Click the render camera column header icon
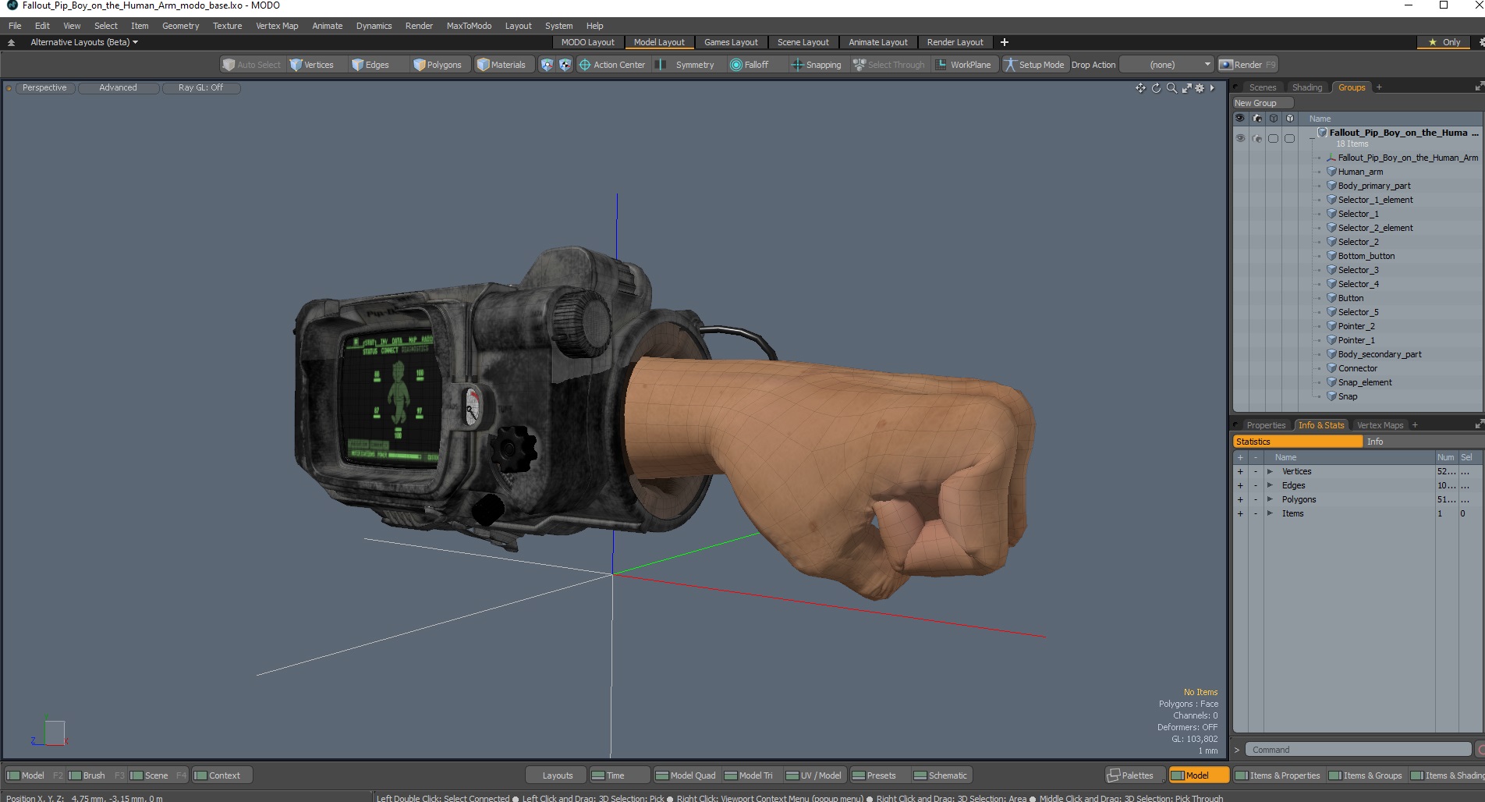Image resolution: width=1485 pixels, height=802 pixels. click(x=1256, y=119)
